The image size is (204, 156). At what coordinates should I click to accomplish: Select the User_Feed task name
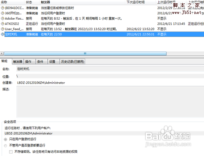(14, 29)
